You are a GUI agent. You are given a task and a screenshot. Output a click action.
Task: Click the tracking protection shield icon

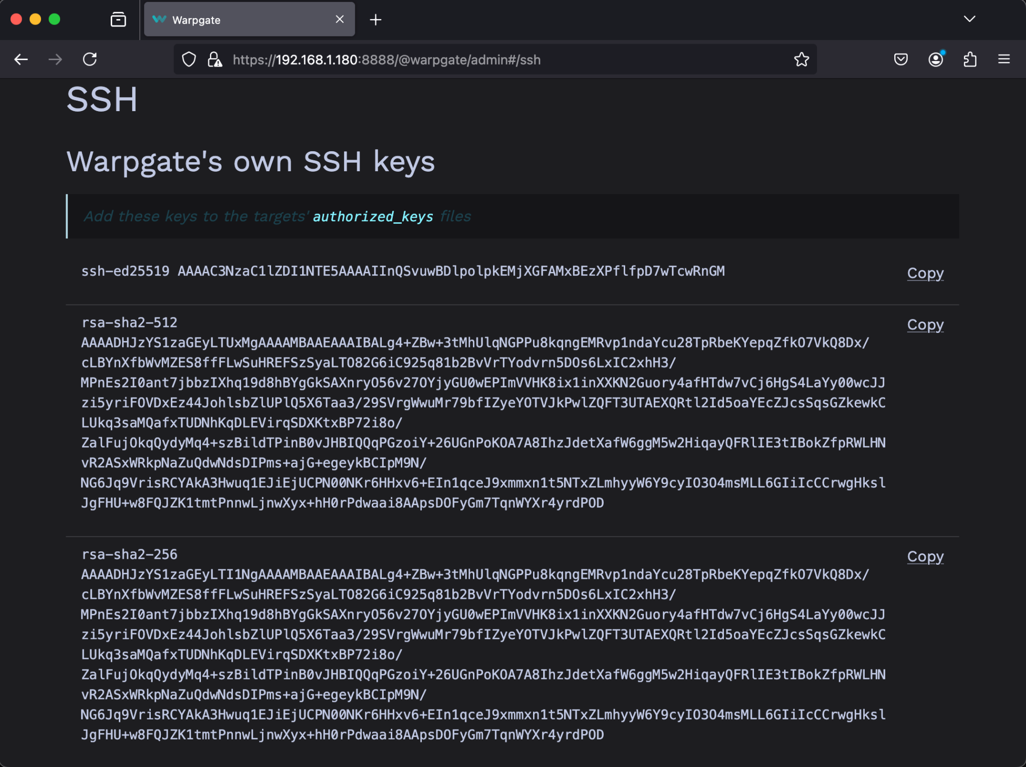click(x=189, y=59)
